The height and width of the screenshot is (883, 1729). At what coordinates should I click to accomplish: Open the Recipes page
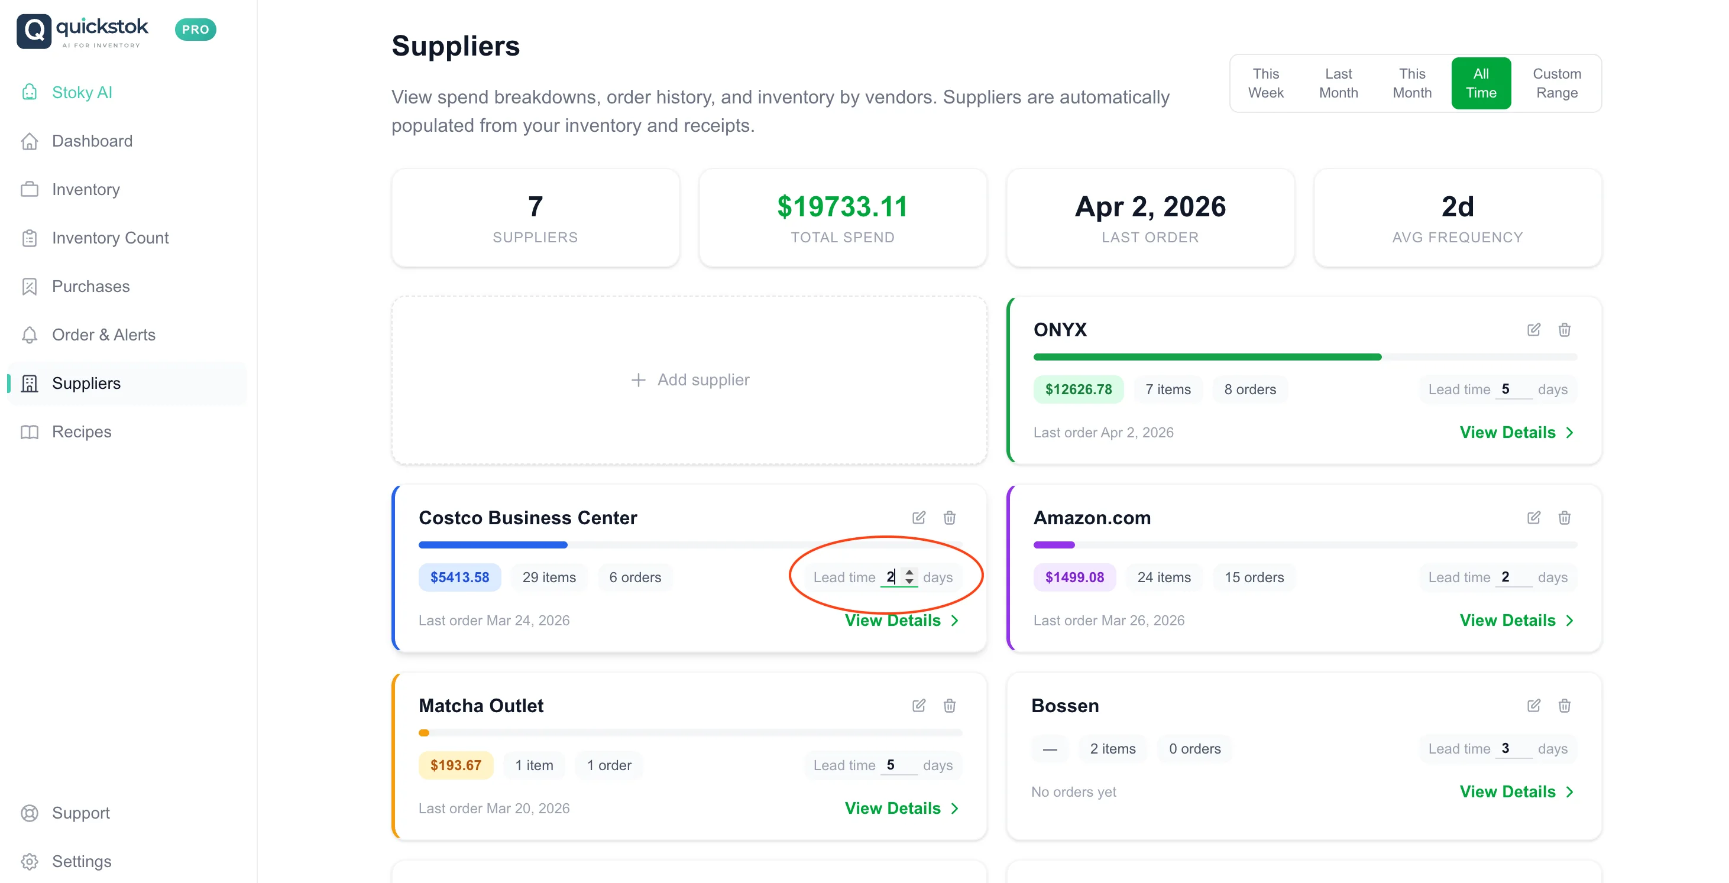[81, 431]
